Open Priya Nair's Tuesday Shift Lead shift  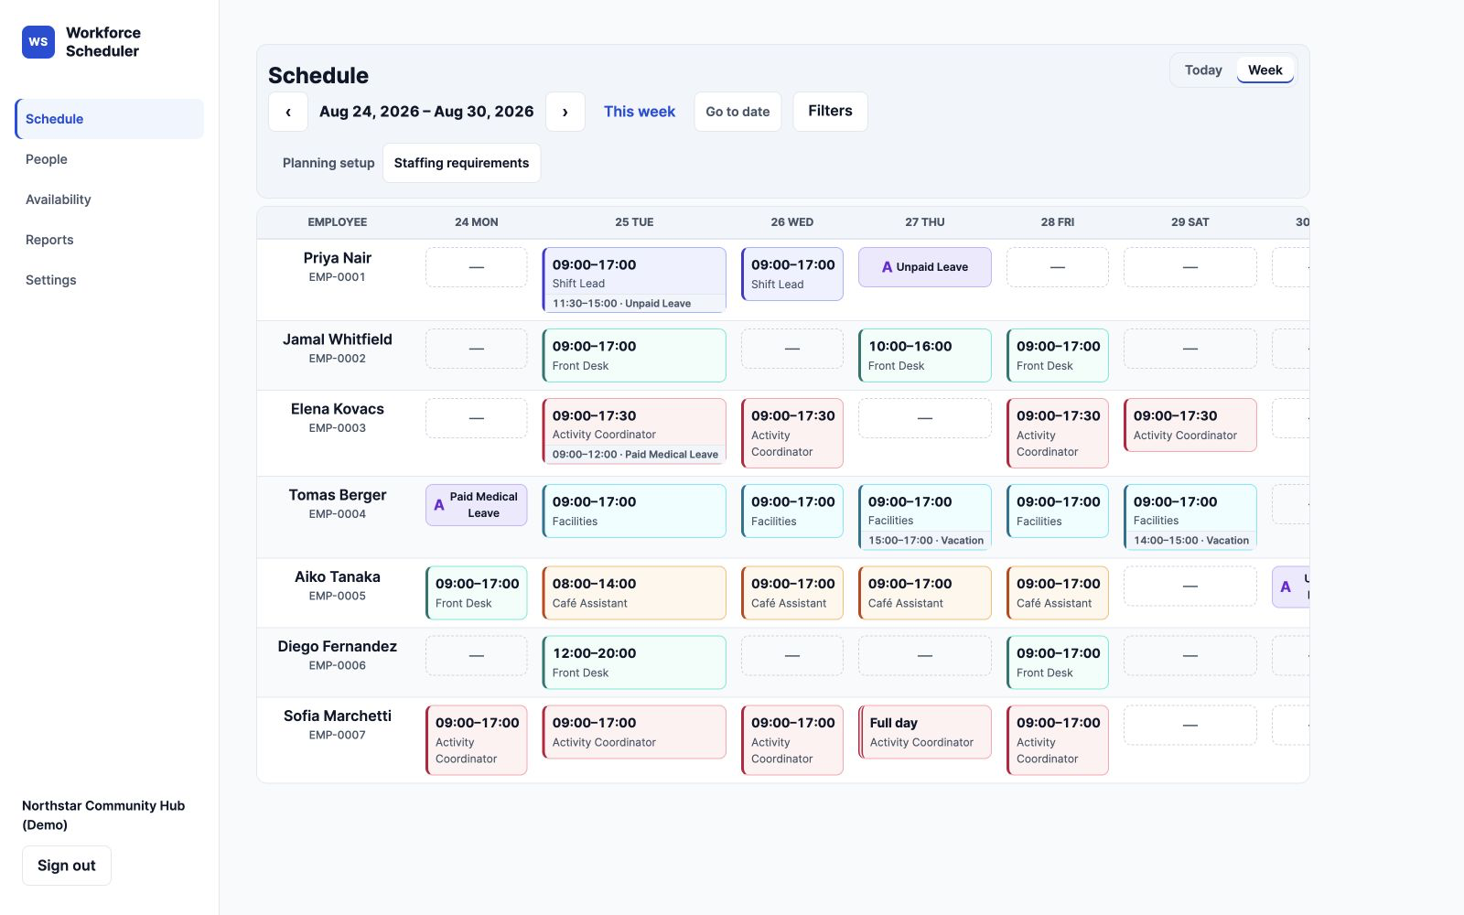[634, 280]
